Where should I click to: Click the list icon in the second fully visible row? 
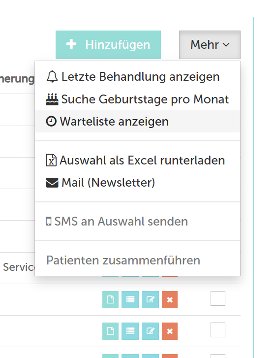(x=130, y=331)
